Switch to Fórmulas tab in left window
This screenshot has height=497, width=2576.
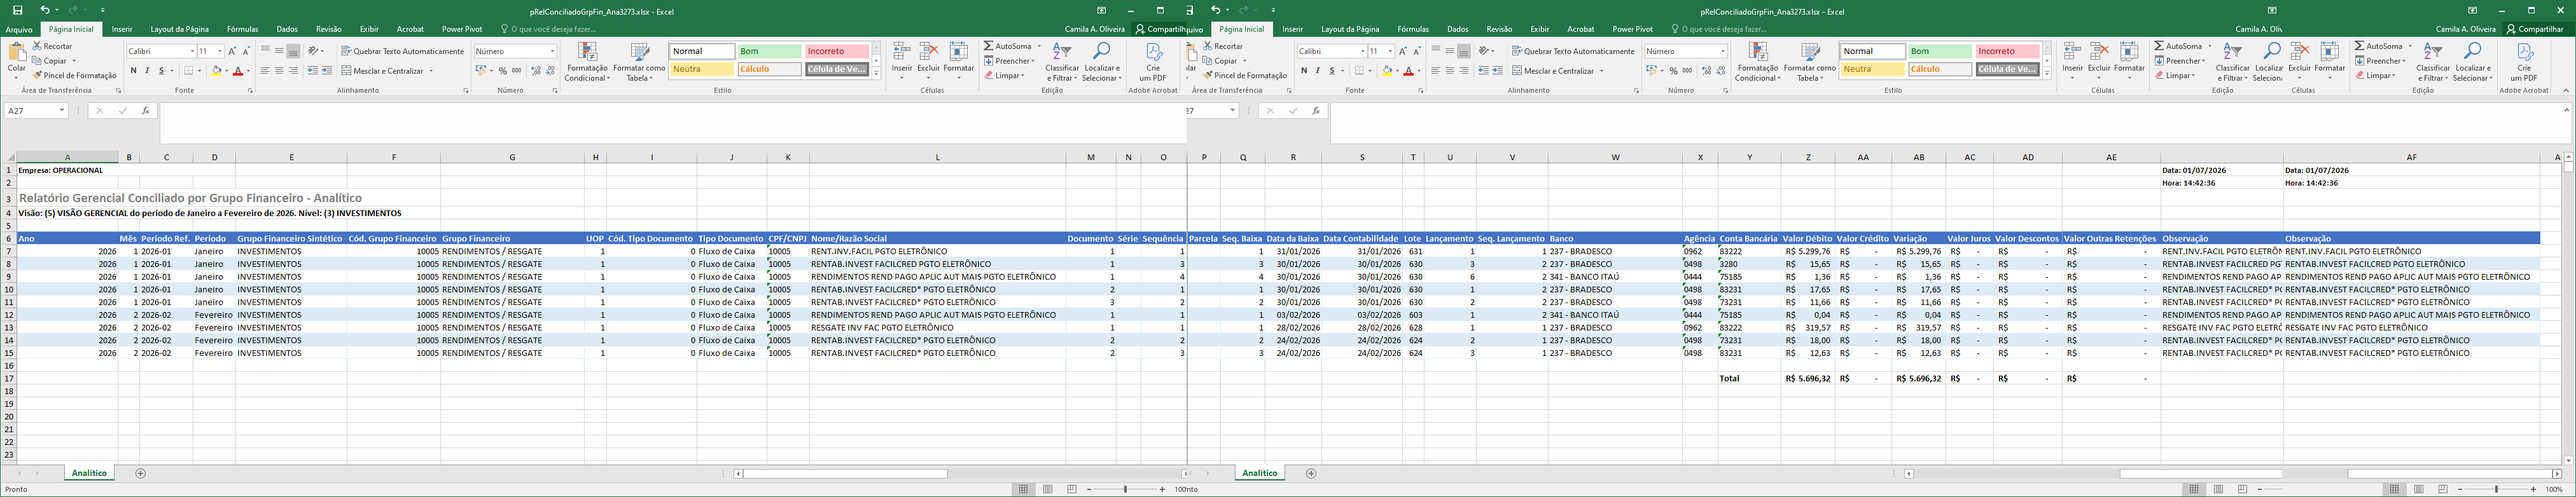click(243, 29)
